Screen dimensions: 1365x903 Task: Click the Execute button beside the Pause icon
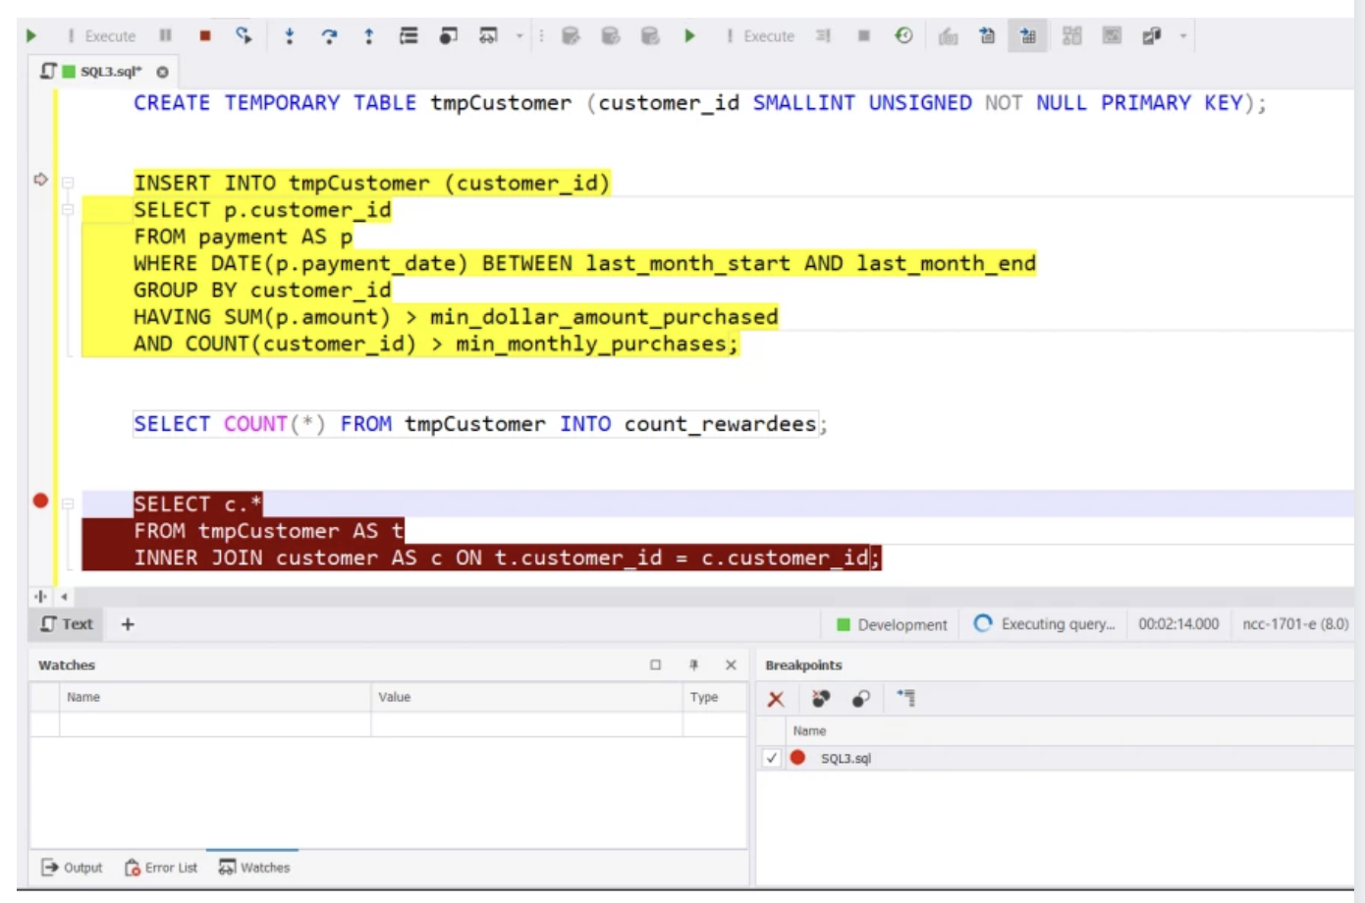coord(102,36)
